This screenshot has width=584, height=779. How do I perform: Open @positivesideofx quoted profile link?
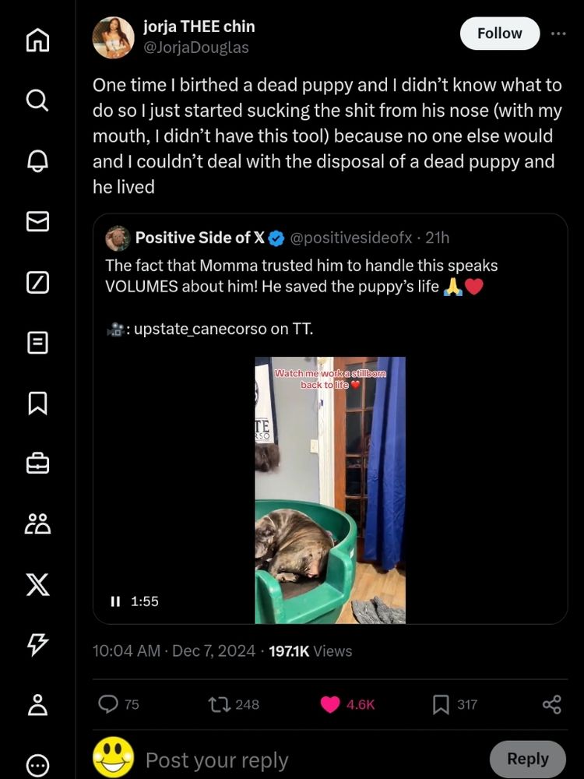[350, 238]
